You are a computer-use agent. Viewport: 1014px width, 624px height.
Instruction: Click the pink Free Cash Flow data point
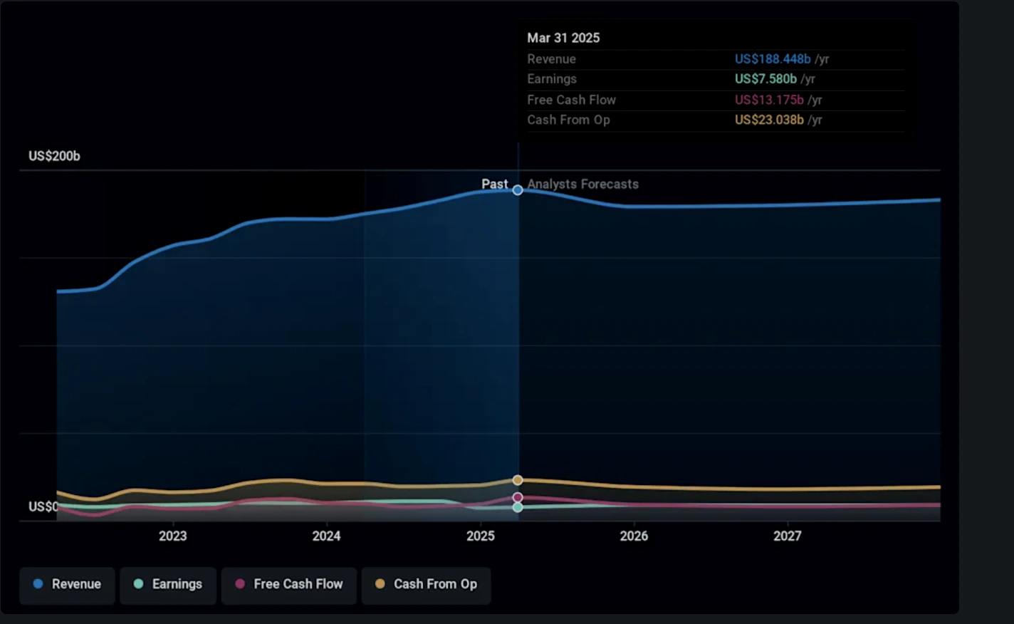[x=518, y=497]
